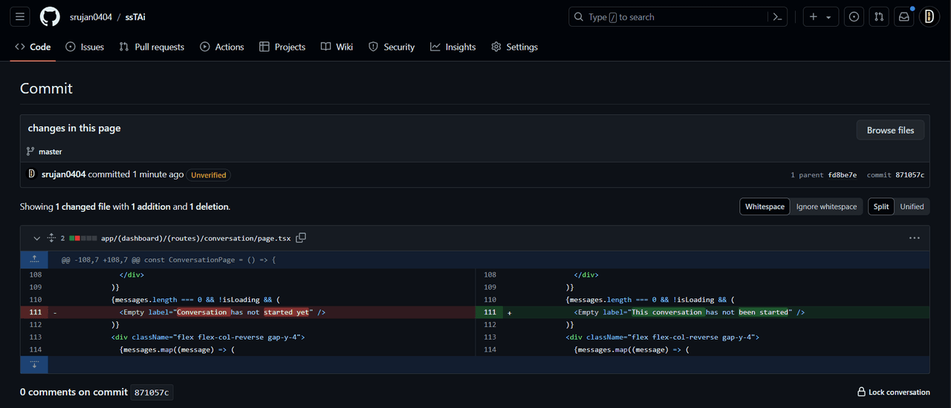Expand diff lines below line 114
The width and height of the screenshot is (951, 408).
34,364
